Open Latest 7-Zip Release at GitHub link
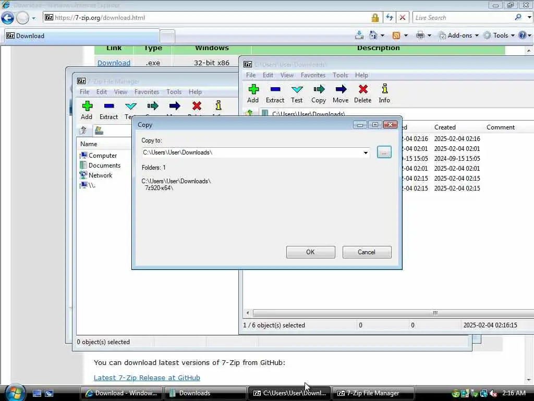This screenshot has height=401, width=534. [147, 378]
